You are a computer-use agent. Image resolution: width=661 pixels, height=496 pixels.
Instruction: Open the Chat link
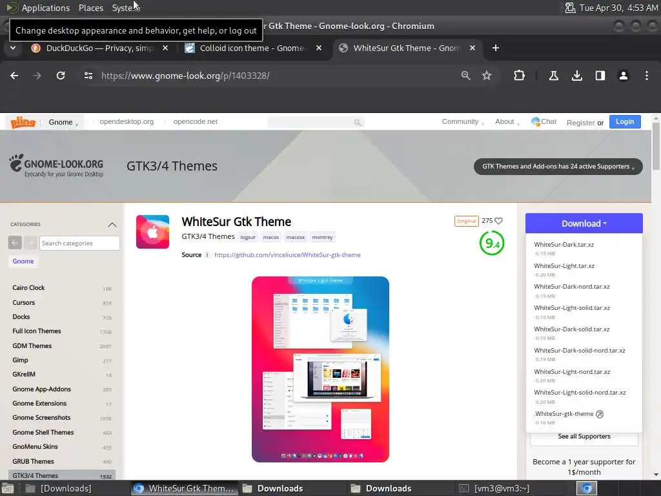[x=544, y=121]
